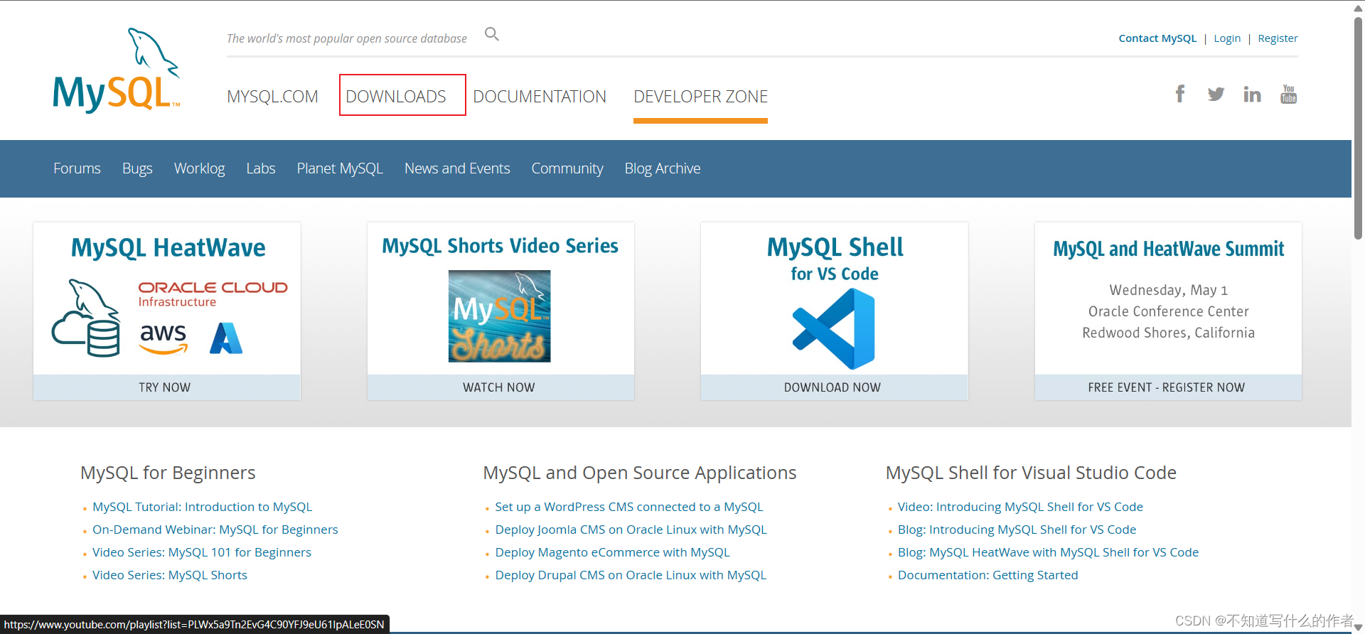Click the MySQL for Beginners heading

coord(168,473)
